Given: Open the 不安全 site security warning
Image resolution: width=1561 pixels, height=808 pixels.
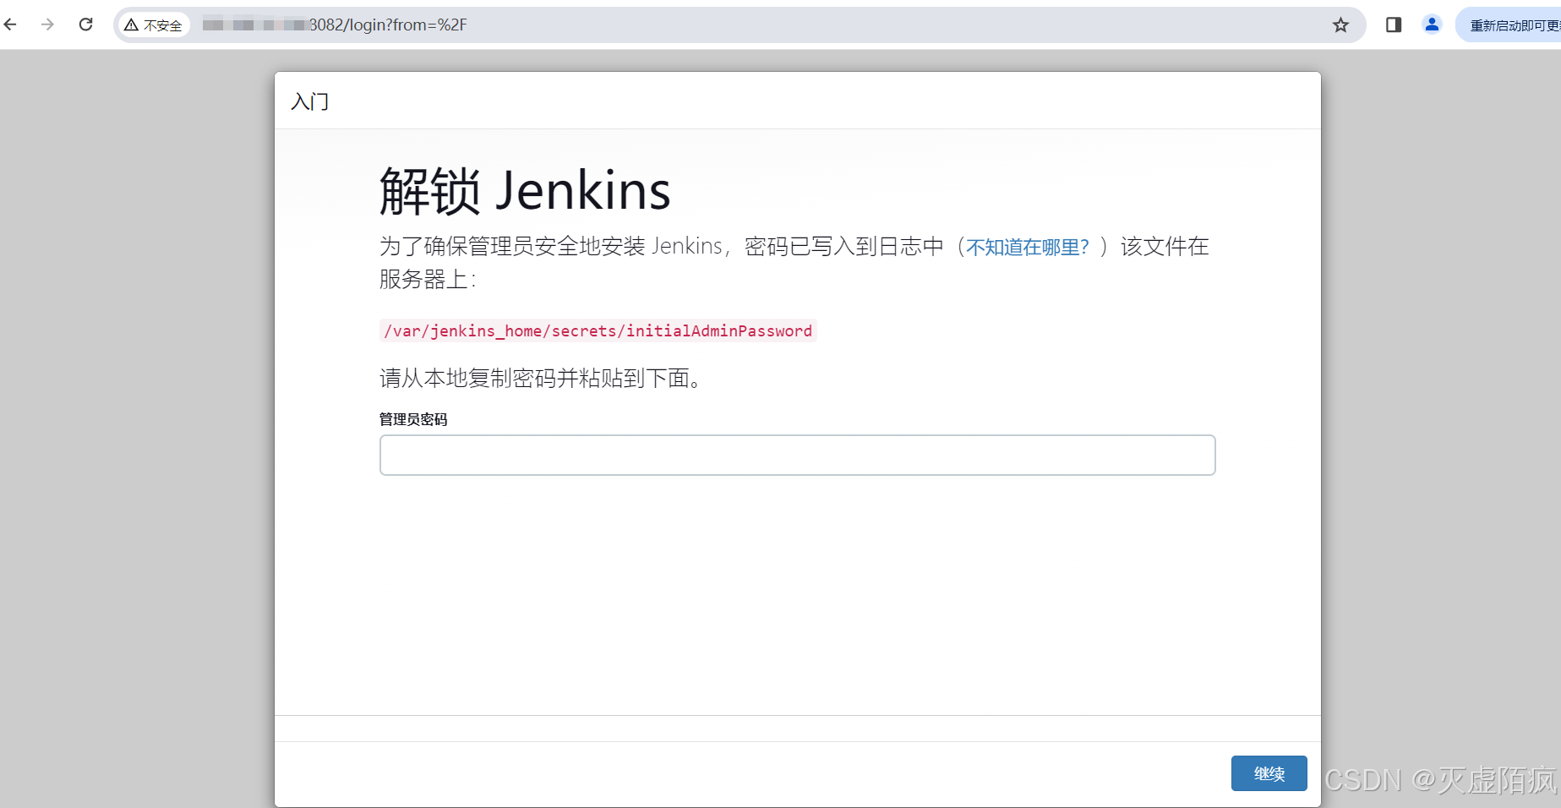Looking at the screenshot, I should pos(154,25).
